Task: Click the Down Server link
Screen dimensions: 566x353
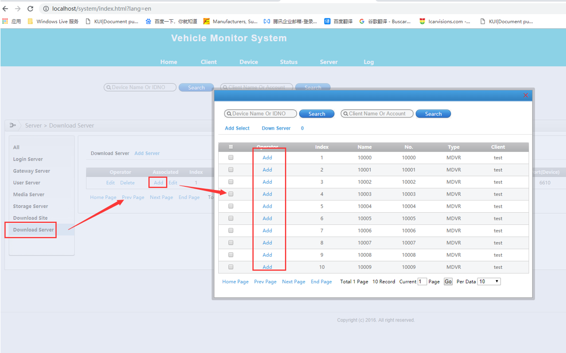Action: pos(276,128)
